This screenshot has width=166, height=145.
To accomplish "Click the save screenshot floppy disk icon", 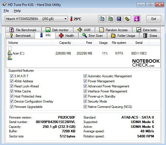I will (x=119, y=19).
